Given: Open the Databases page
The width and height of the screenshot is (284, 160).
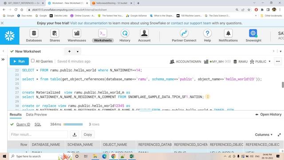Looking at the screenshot, I should pyautogui.click(x=34, y=36).
